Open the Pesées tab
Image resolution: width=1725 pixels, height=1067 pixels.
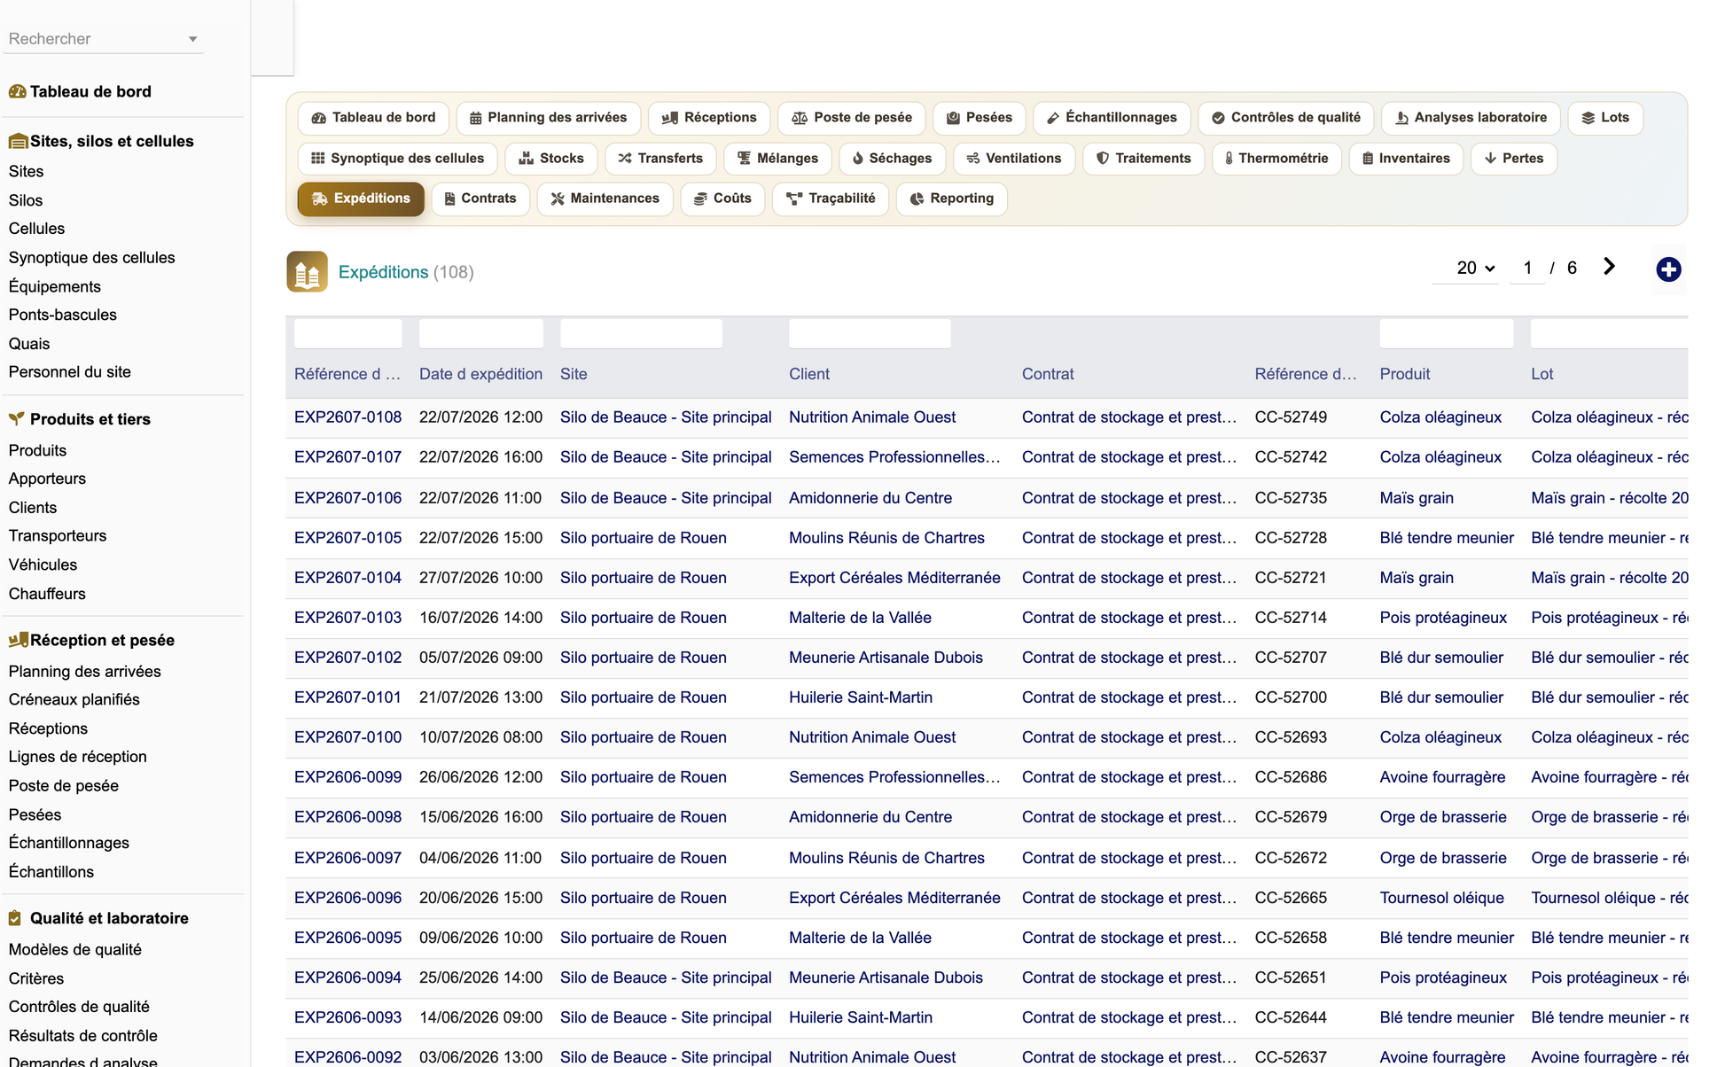980,118
